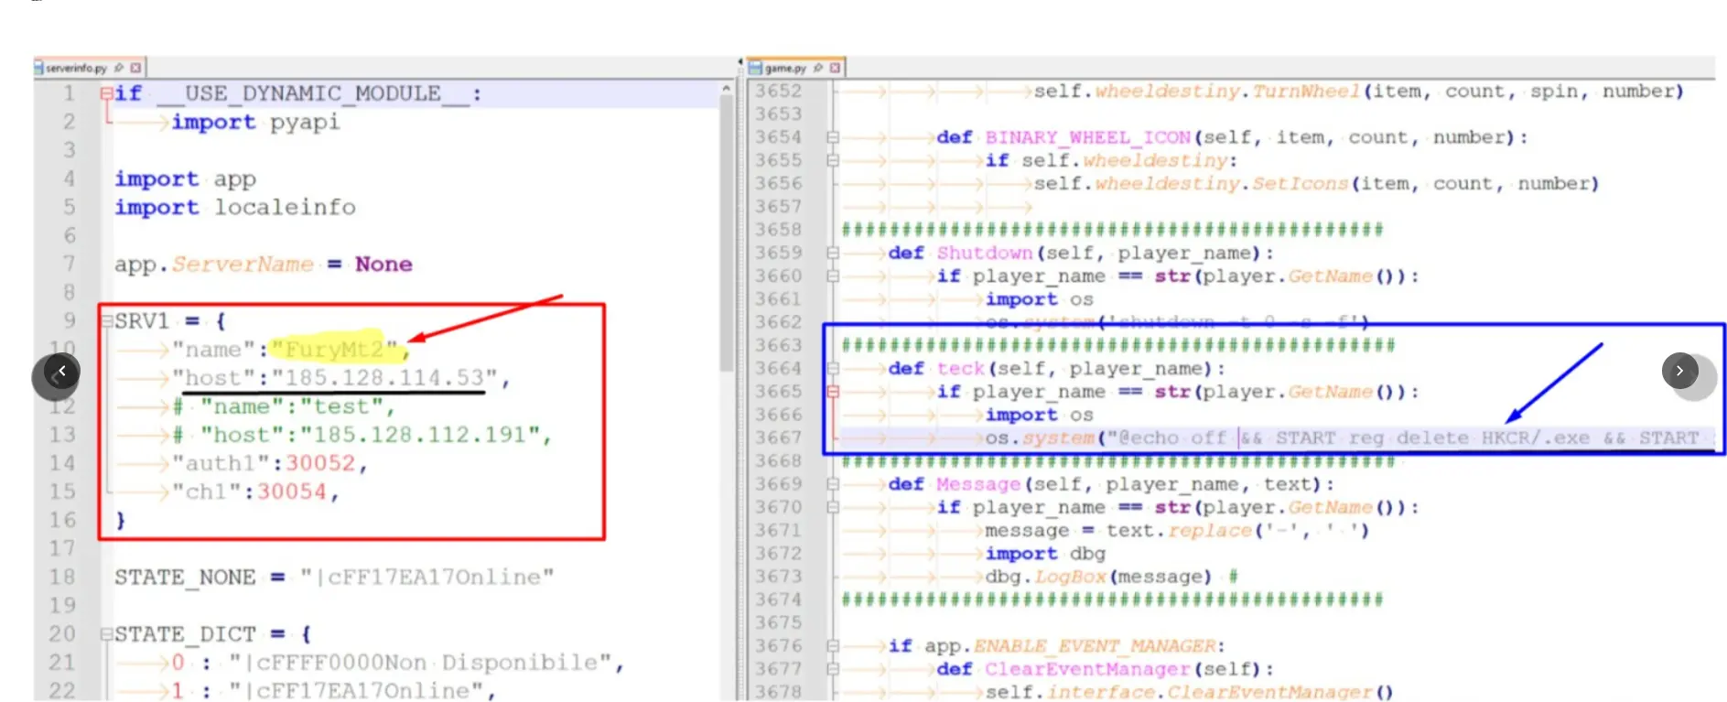The width and height of the screenshot is (1727, 702).
Task: Switch to the serverinfo.py tab
Action: (x=89, y=68)
